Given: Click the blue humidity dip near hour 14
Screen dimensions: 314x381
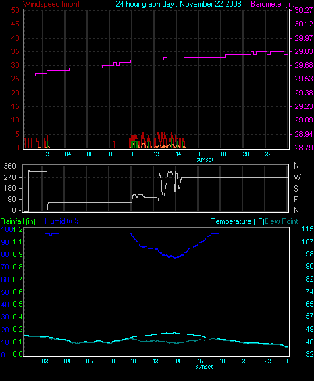Looking at the screenshot, I should (175, 258).
